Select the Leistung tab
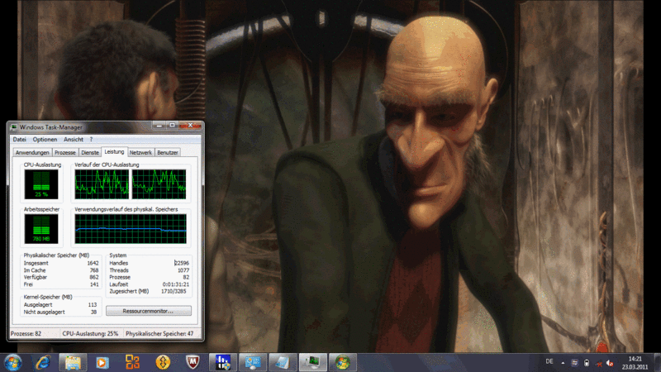 [114, 151]
